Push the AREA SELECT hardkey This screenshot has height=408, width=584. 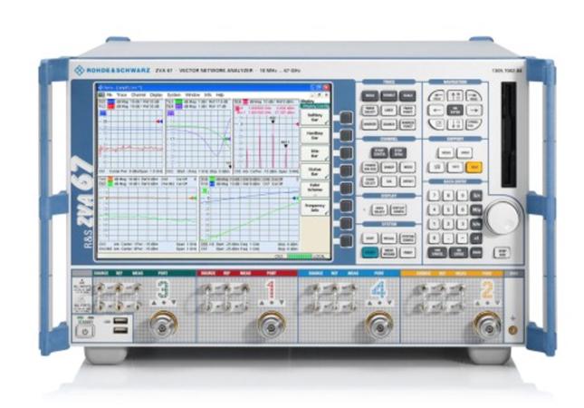(379, 210)
